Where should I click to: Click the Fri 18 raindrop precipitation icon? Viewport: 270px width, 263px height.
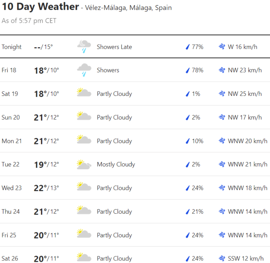coord(188,70)
